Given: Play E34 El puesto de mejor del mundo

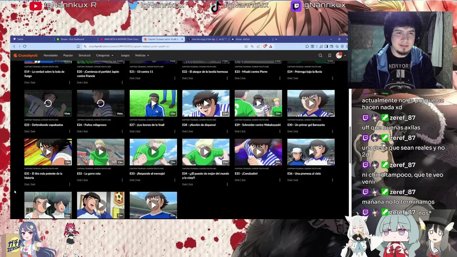Looking at the screenshot, I should (206, 152).
